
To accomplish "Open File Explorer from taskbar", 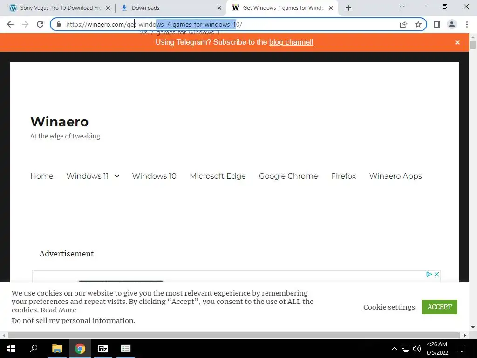I will pos(57,349).
